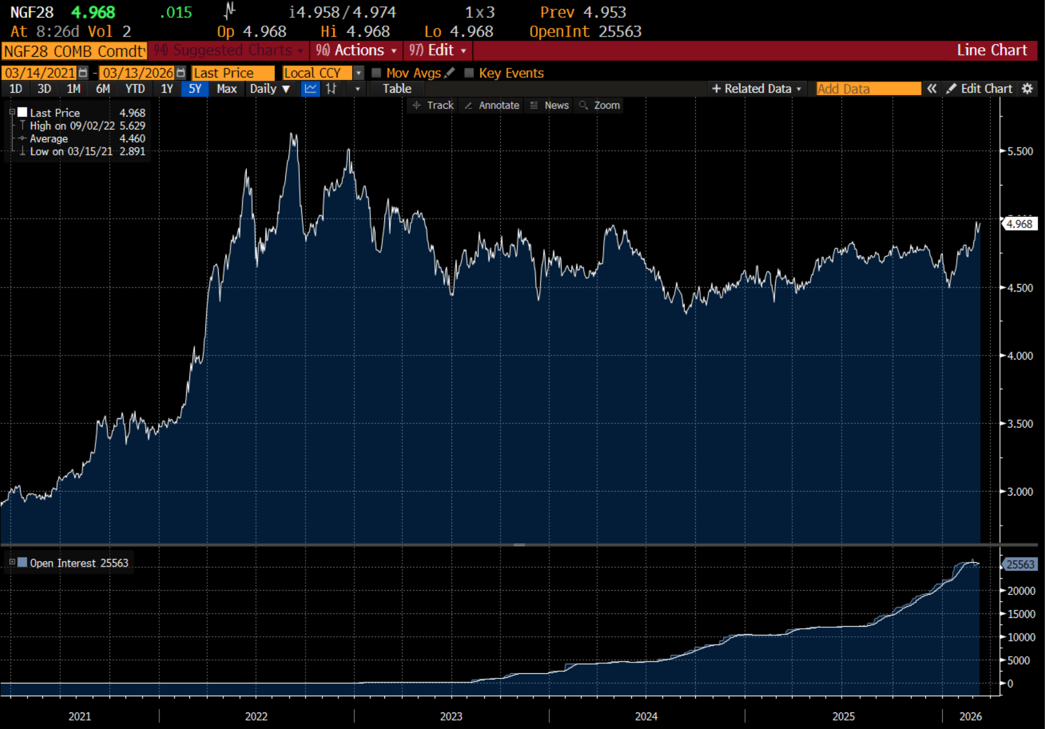Open the Daily periodicity dropdown
The image size is (1045, 729).
(x=269, y=89)
